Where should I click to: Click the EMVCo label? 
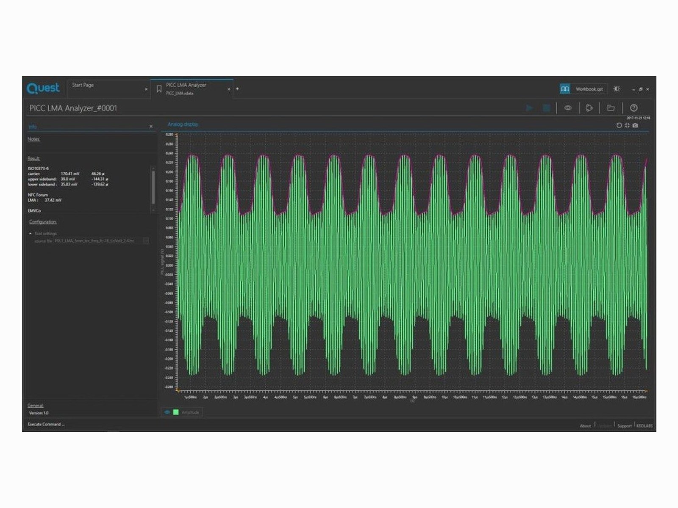point(34,211)
